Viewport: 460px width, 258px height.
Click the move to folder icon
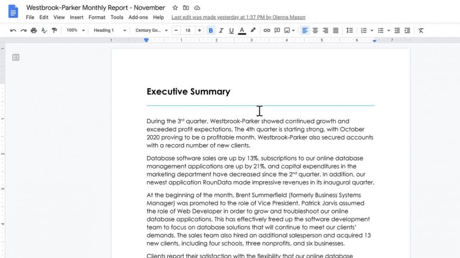[x=186, y=8]
